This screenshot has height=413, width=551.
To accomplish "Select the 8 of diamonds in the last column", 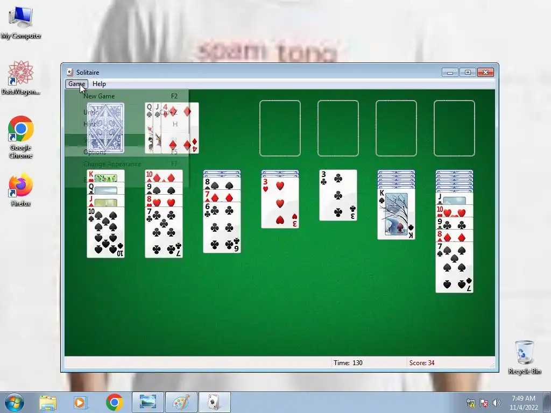I will [454, 236].
